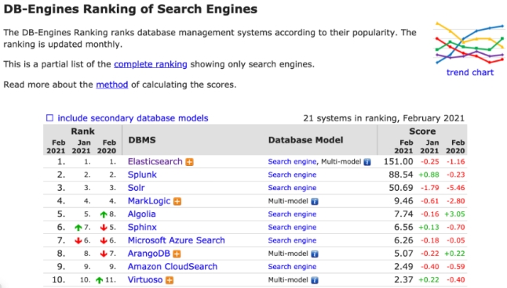
Task: Click the info icon in the ArangoDB row
Action: [314, 254]
